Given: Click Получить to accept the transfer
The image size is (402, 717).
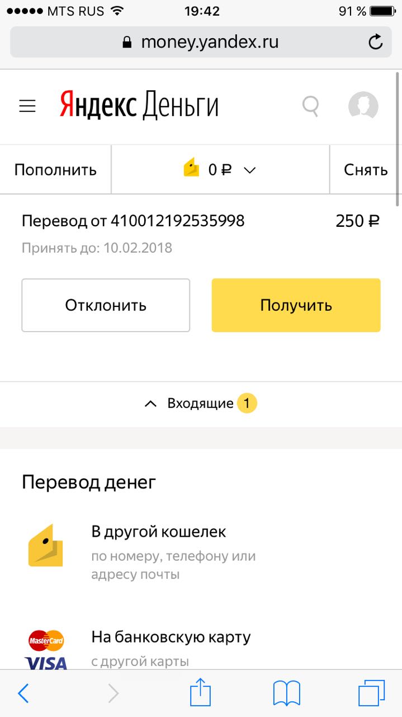Looking at the screenshot, I should click(295, 305).
